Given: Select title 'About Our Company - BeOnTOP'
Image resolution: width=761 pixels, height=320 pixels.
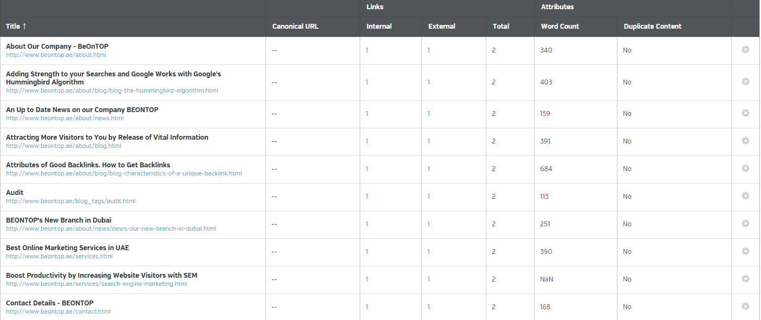Looking at the screenshot, I should [x=57, y=47].
